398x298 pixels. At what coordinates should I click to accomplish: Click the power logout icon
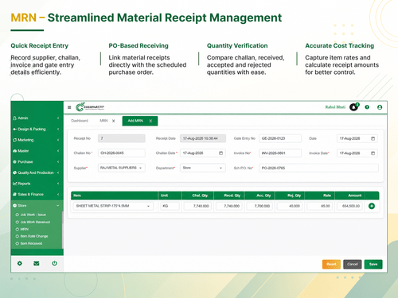[x=54, y=263]
